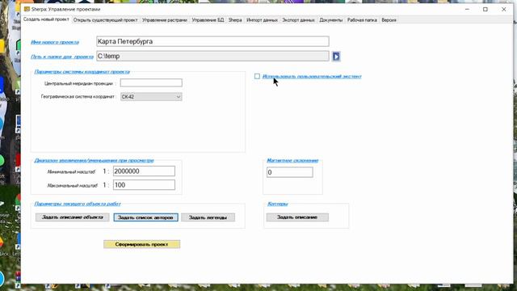517x291 pixels.
Task: Click the Контуры link label
Action: 278,204
